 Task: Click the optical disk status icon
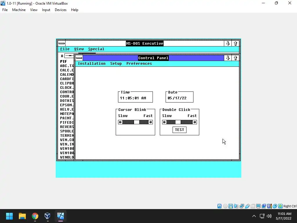coord(225,206)
